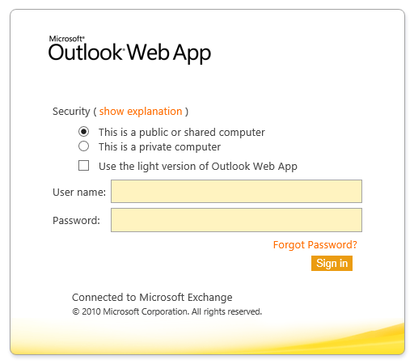The height and width of the screenshot is (364, 414).
Task: Click the yellow decorative footer band
Action: pos(208,337)
